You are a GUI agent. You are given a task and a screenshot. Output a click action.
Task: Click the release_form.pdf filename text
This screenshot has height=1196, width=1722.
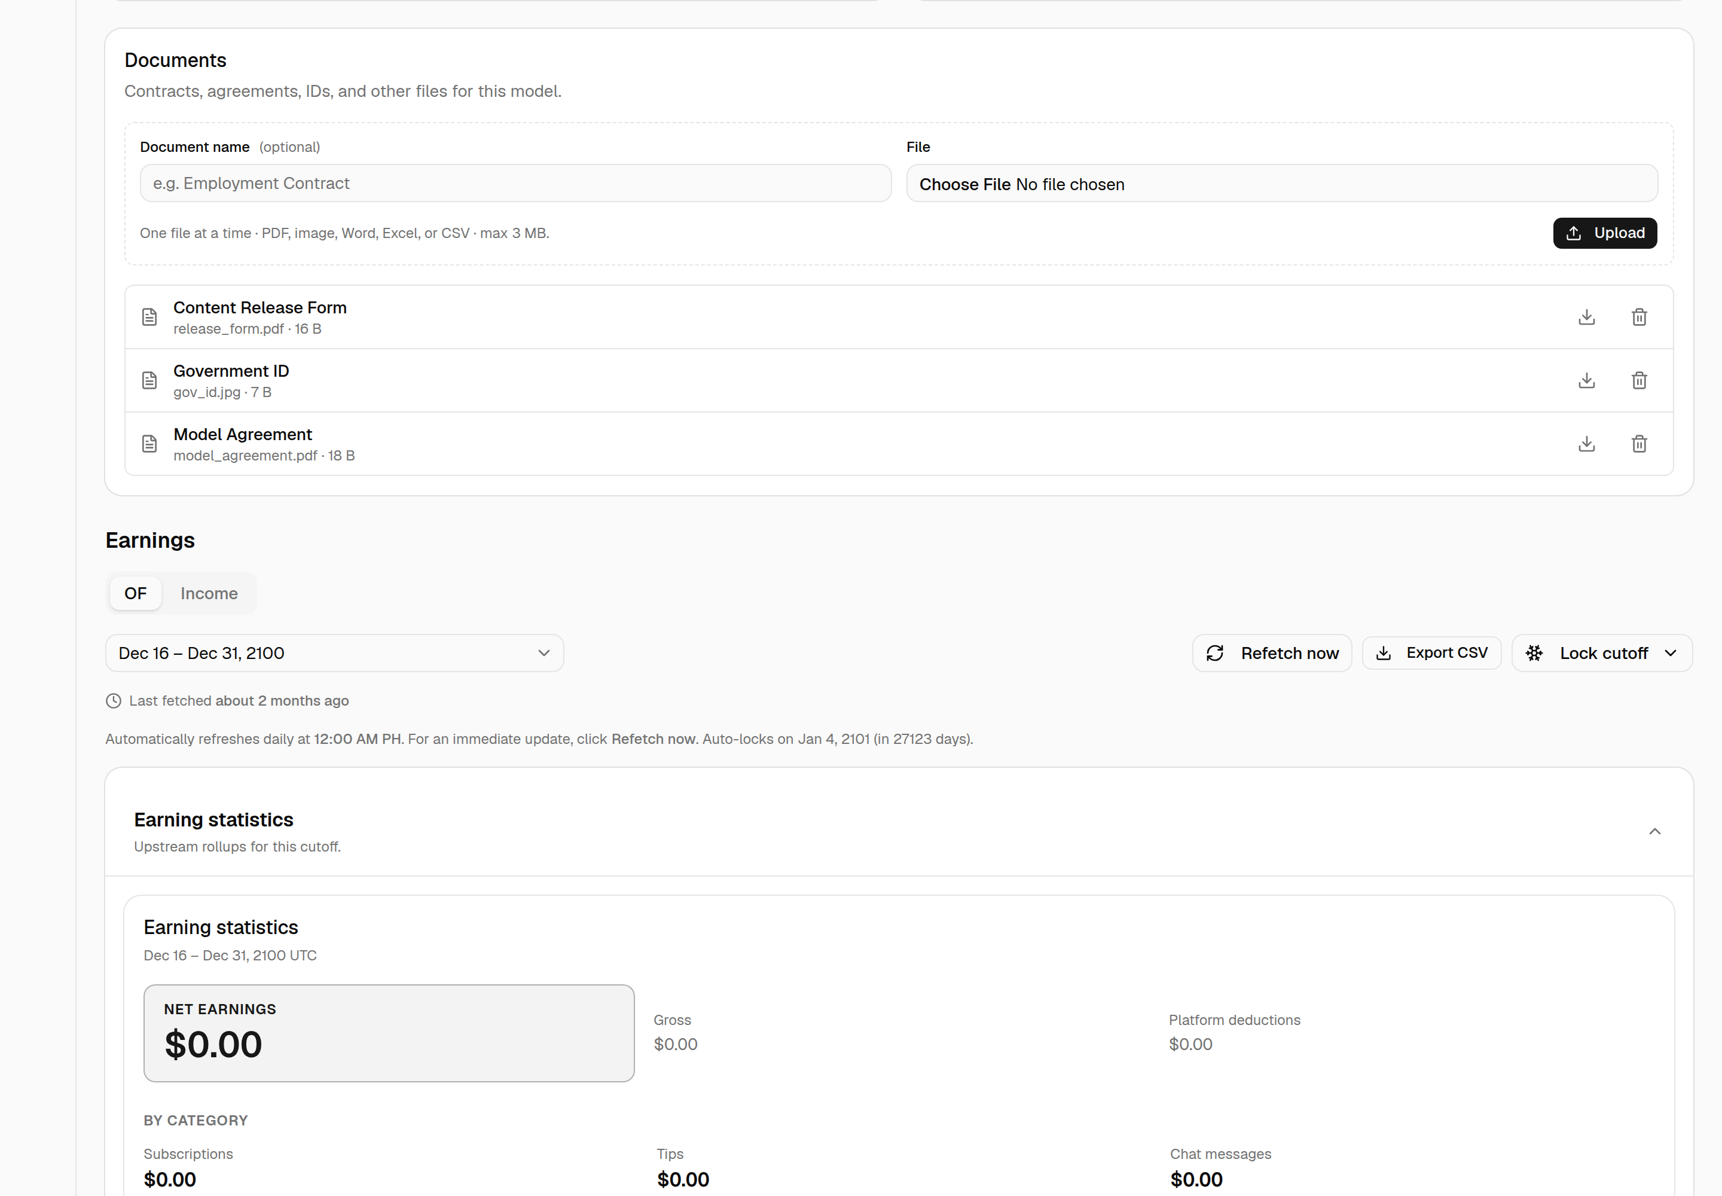coord(228,329)
